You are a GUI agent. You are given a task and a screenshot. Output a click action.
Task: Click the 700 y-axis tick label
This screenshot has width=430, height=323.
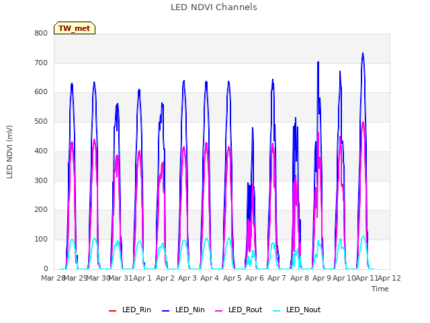pyautogui.click(x=41, y=63)
